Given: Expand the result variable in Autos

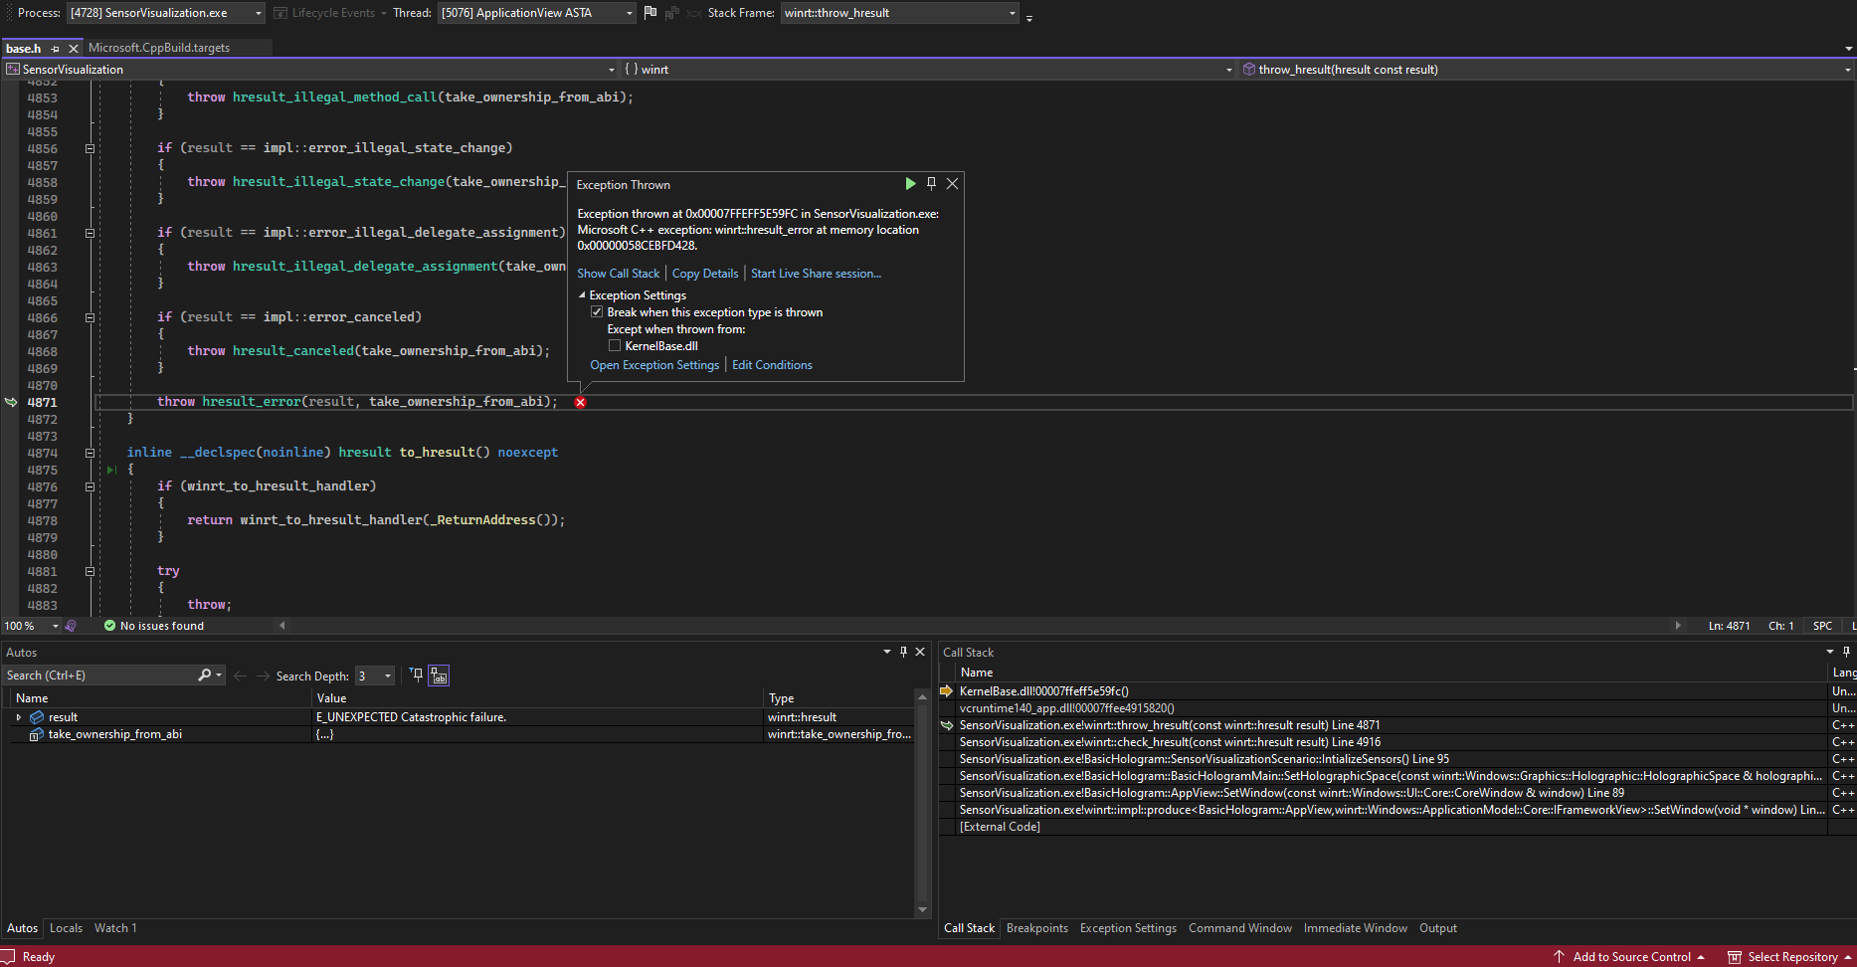Looking at the screenshot, I should (x=18, y=717).
